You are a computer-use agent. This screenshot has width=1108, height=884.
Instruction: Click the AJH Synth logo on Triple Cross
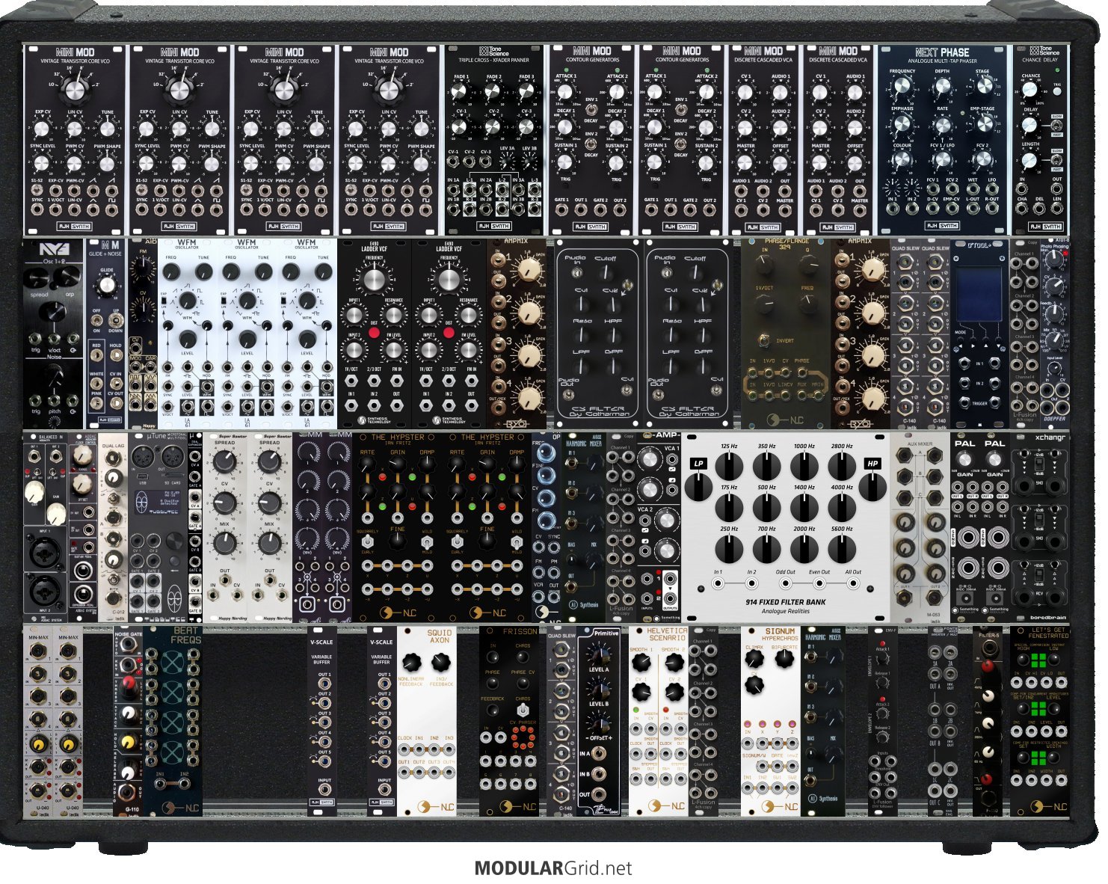(493, 226)
